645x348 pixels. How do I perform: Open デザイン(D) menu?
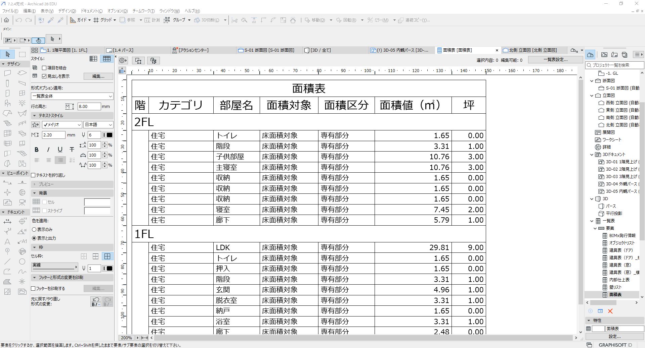pyautogui.click(x=67, y=11)
